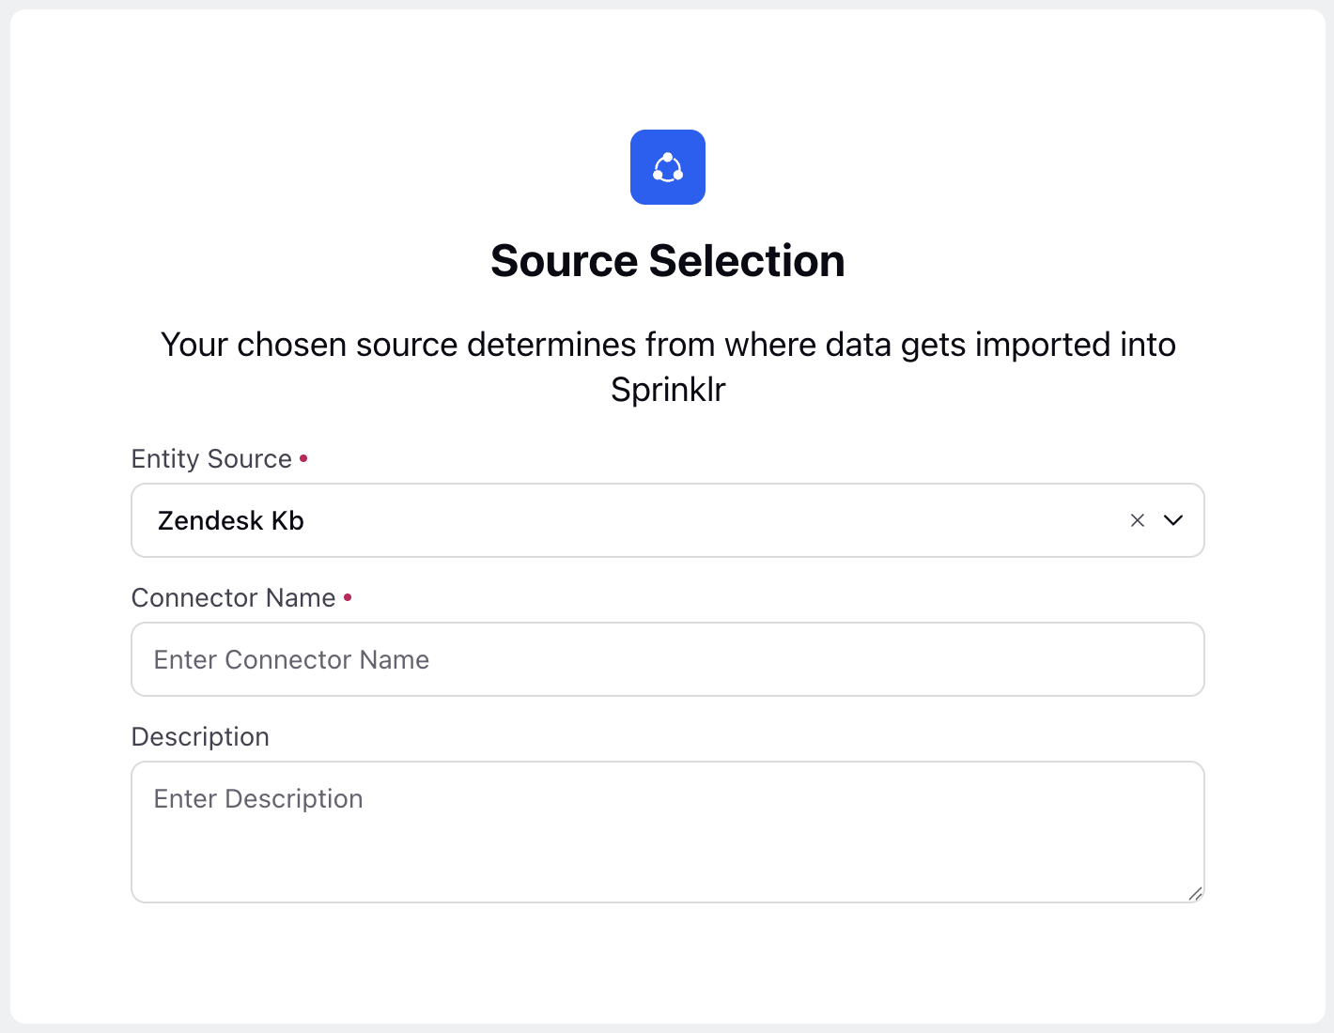The height and width of the screenshot is (1033, 1334).
Task: Open the Entity Source combo box
Action: 668,520
